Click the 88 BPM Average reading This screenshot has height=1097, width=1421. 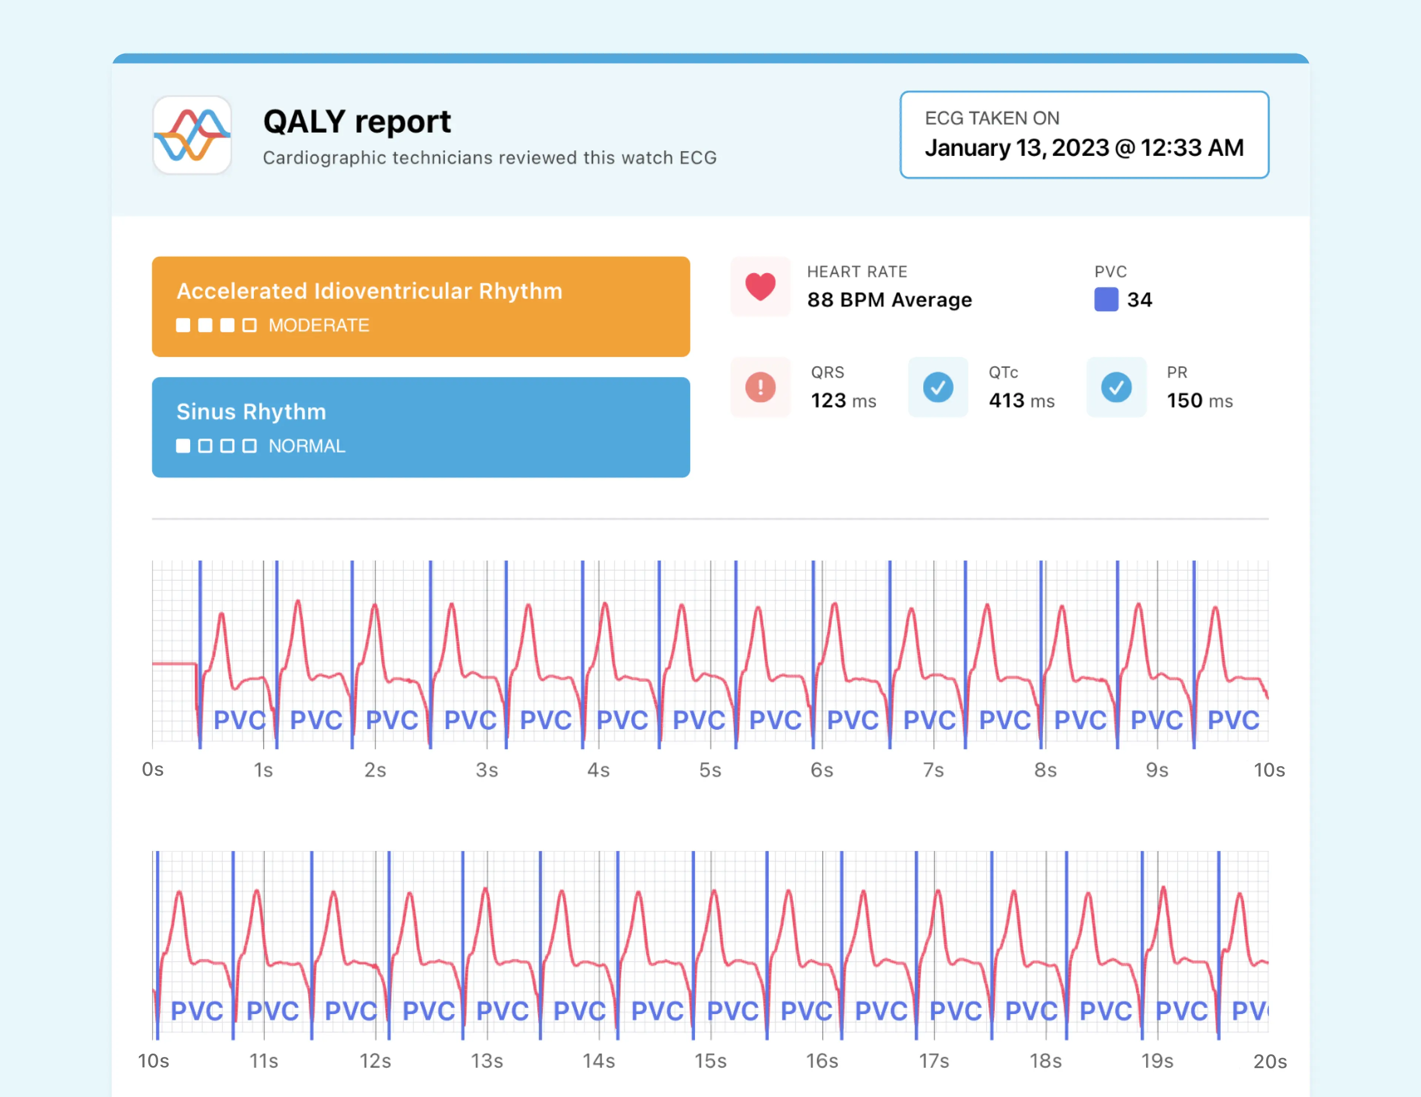890,300
